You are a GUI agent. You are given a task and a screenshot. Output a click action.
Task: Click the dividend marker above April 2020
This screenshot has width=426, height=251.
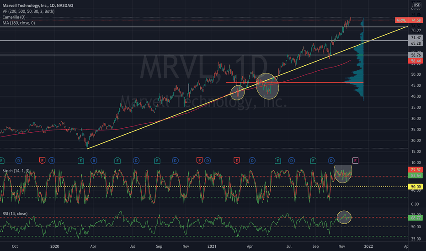tap(94, 161)
